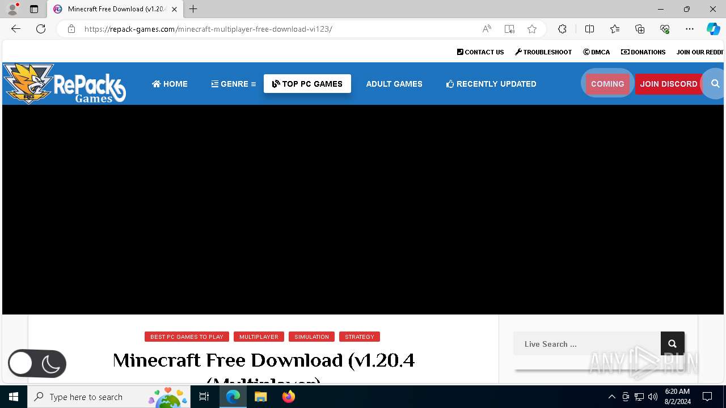Click the SIMULATION category tag
The width and height of the screenshot is (726, 408).
pos(311,337)
